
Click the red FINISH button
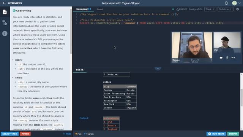tap(25, 134)
